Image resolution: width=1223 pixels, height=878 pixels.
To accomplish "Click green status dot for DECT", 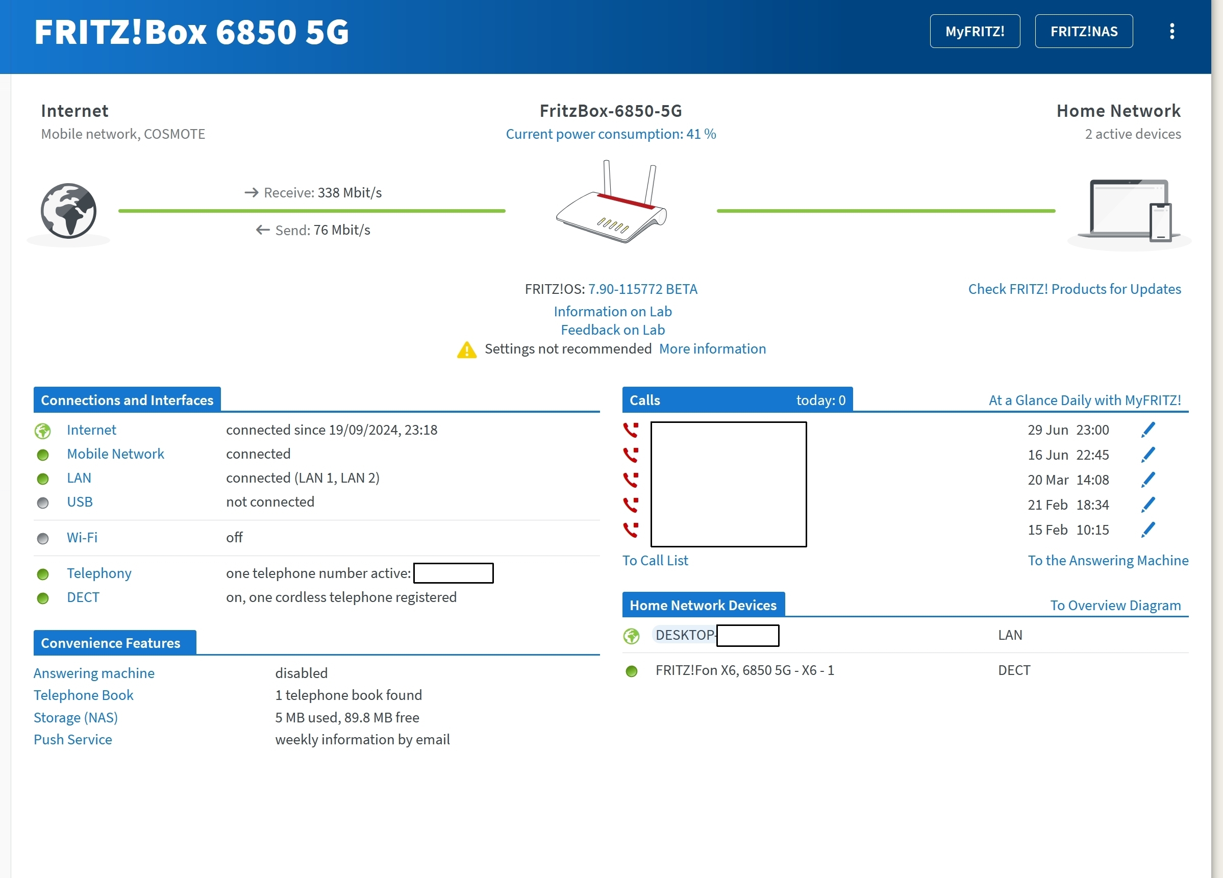I will click(x=42, y=598).
